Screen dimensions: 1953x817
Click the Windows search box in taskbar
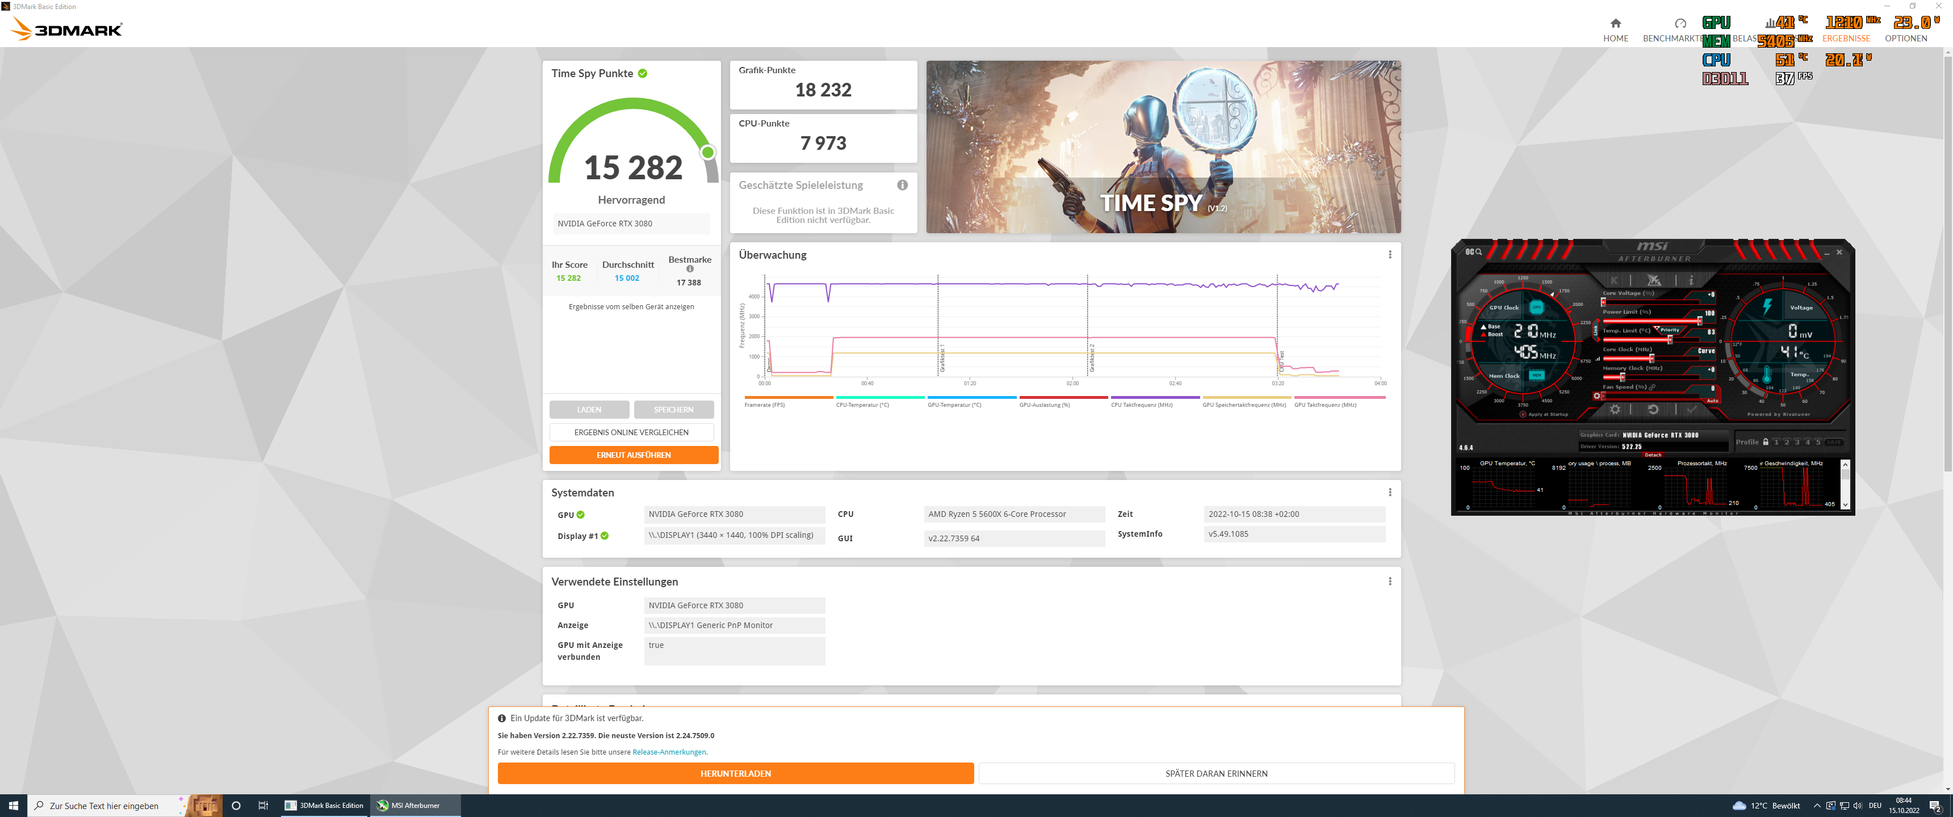(x=104, y=806)
